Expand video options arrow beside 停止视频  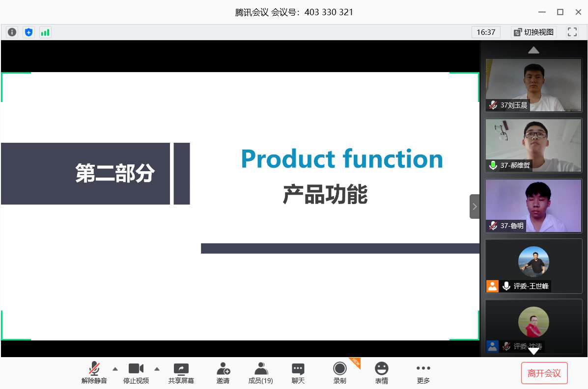tap(157, 369)
